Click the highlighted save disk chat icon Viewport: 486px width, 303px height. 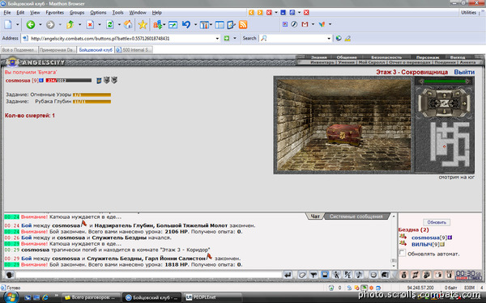325,275
